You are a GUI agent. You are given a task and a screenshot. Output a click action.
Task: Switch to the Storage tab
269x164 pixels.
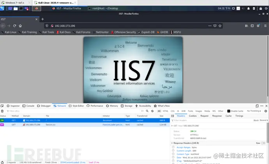[127, 106]
